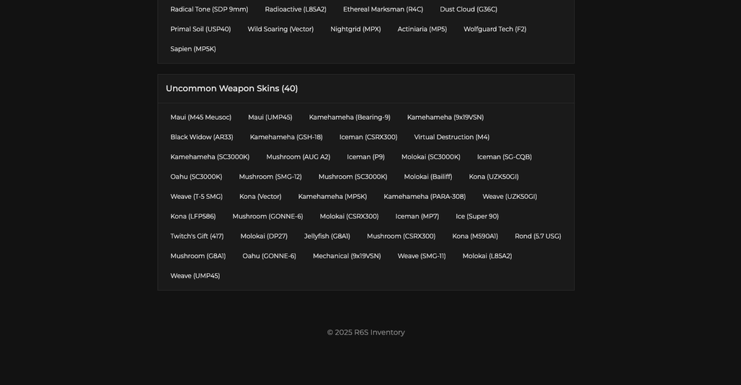Select Dust Cloud (G36C) entry
This screenshot has height=385, width=741.
[x=469, y=9]
